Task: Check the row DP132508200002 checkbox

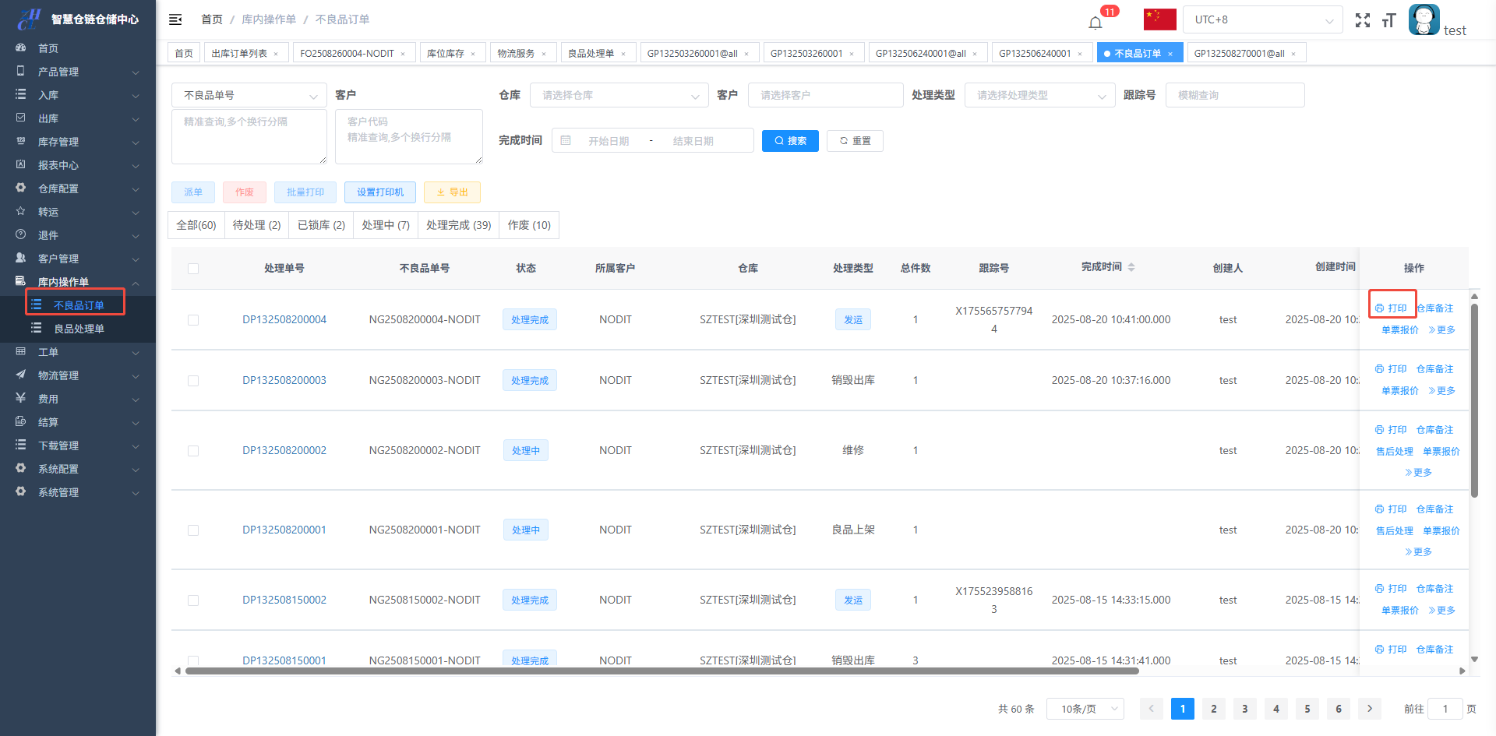Action: click(x=193, y=451)
